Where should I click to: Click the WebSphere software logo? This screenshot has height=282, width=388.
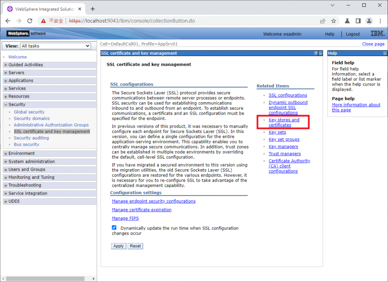coord(26,33)
